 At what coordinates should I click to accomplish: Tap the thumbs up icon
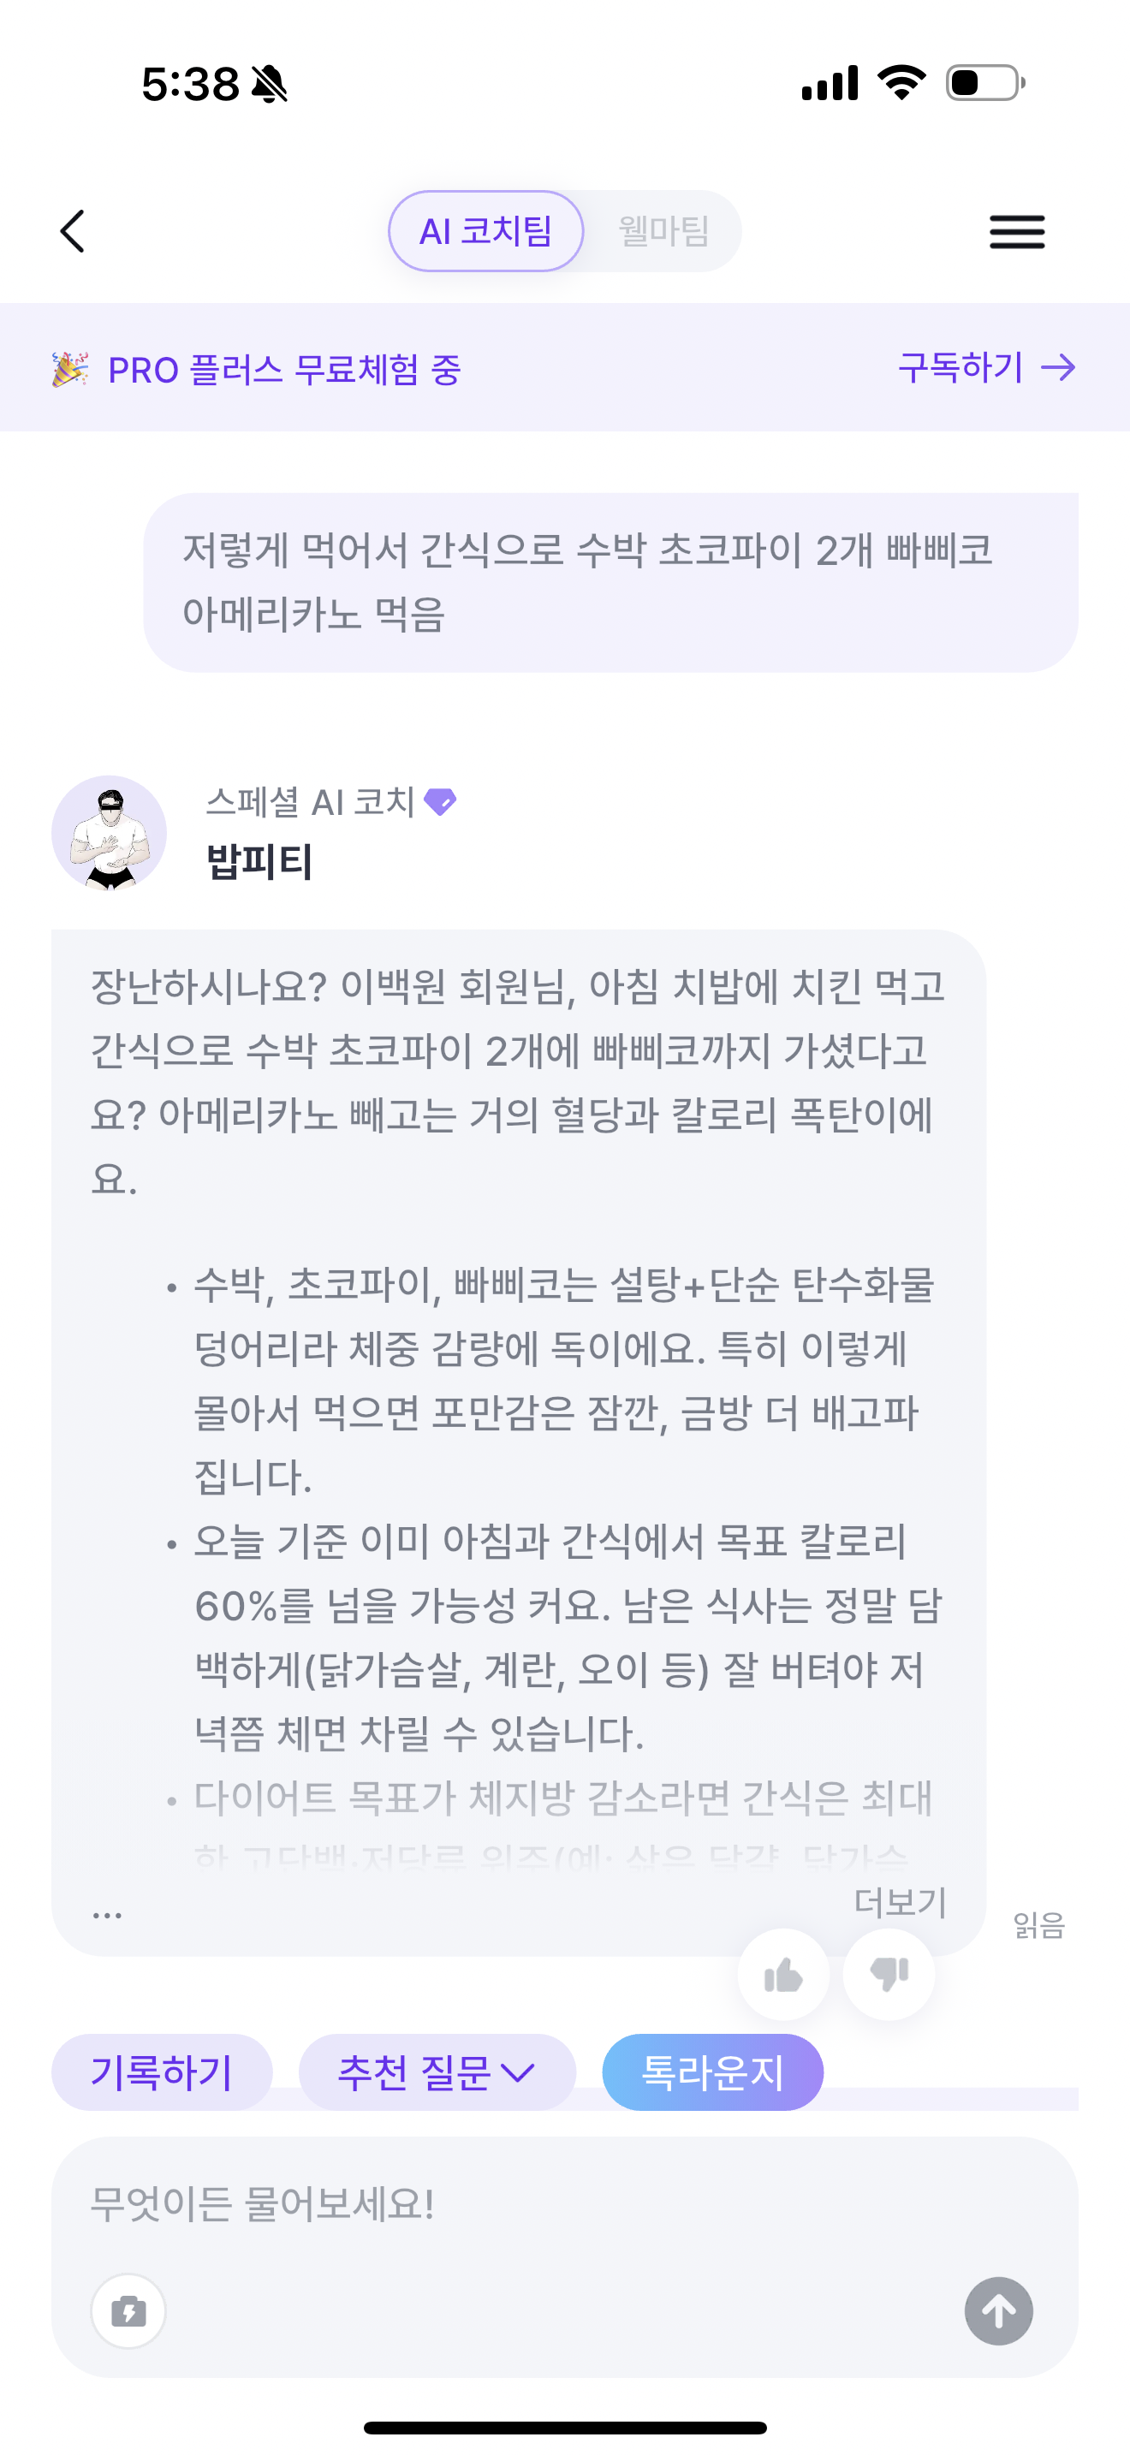pyautogui.click(x=783, y=1976)
